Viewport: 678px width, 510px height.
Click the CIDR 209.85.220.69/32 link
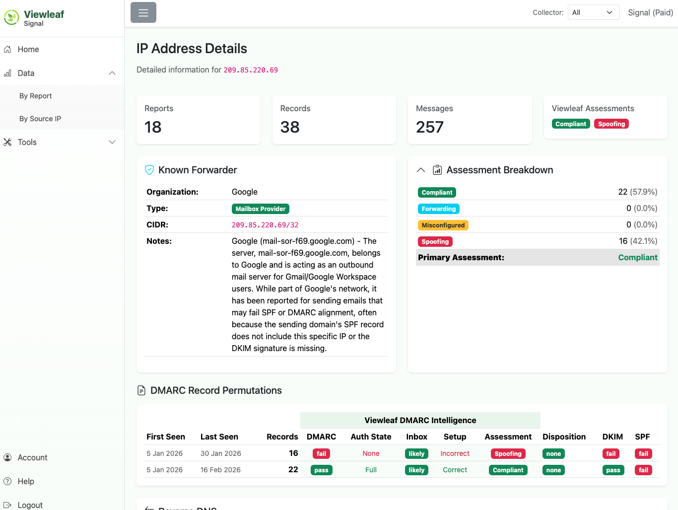(265, 224)
